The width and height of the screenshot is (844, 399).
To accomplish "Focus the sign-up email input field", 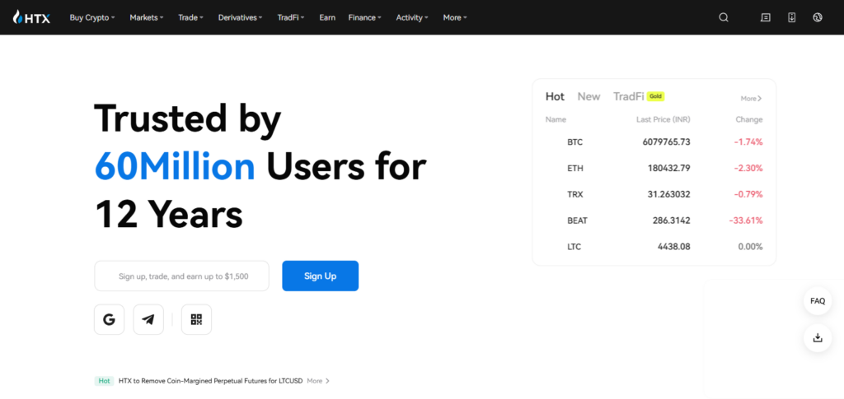I will [x=181, y=276].
